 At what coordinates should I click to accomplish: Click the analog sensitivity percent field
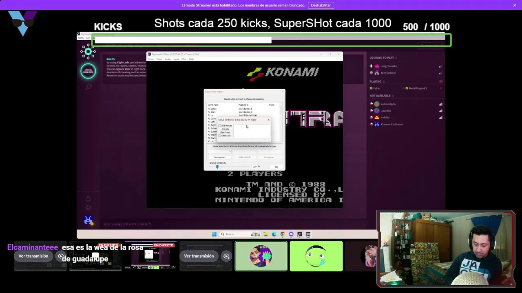(254, 166)
